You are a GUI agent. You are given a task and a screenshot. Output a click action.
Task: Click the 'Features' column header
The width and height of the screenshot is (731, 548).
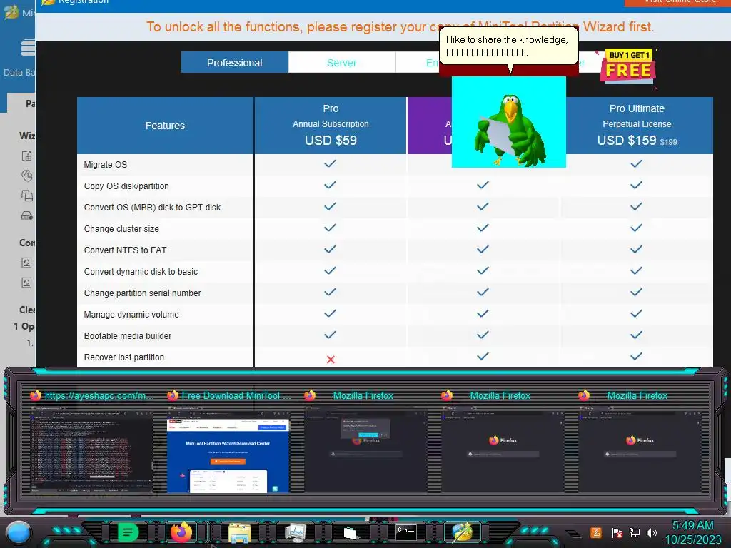(165, 126)
